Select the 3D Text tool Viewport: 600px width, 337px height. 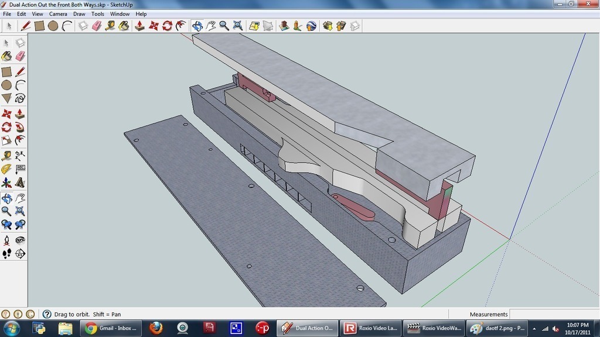20,183
